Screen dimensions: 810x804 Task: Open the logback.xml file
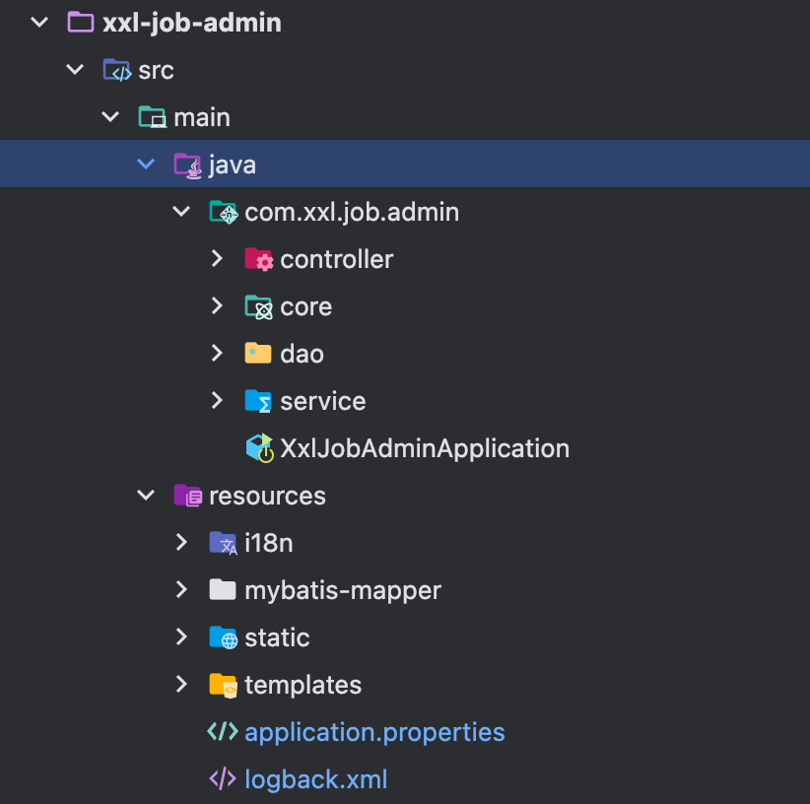click(x=315, y=778)
